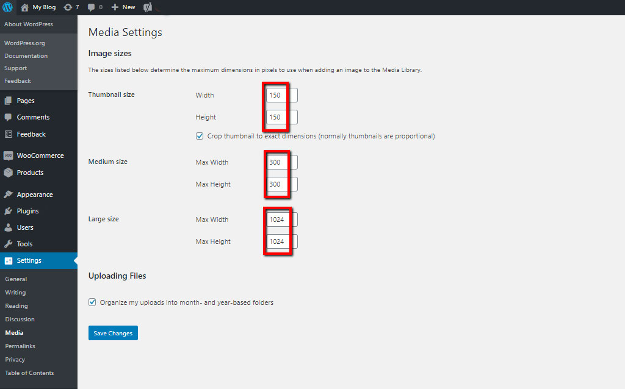Viewport: 625px width, 389px height.
Task: Click the Save Changes button
Action: click(112, 333)
